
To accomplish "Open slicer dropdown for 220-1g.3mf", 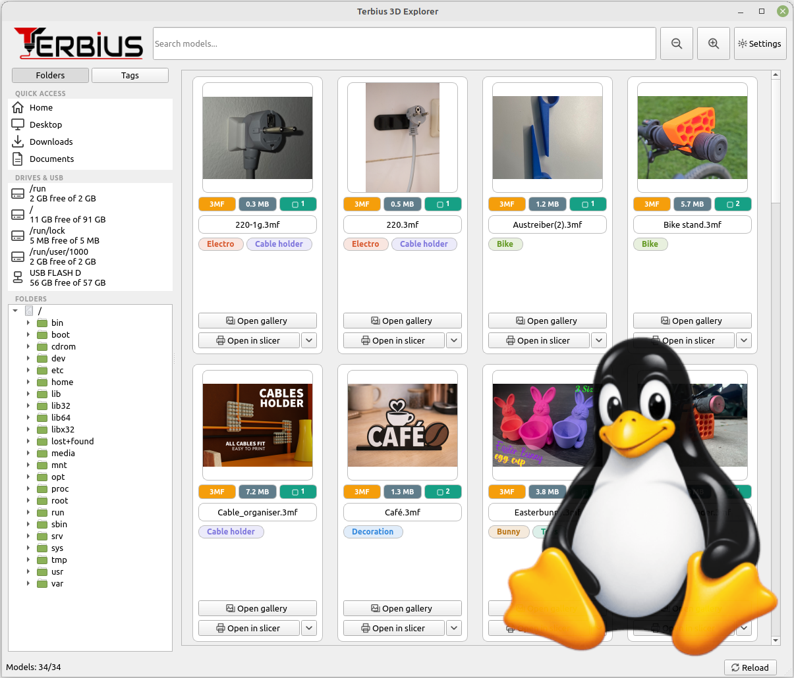I will click(x=309, y=340).
